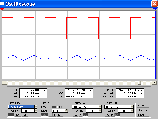Click the scroll right arrow

pyautogui.click(x=154, y=83)
